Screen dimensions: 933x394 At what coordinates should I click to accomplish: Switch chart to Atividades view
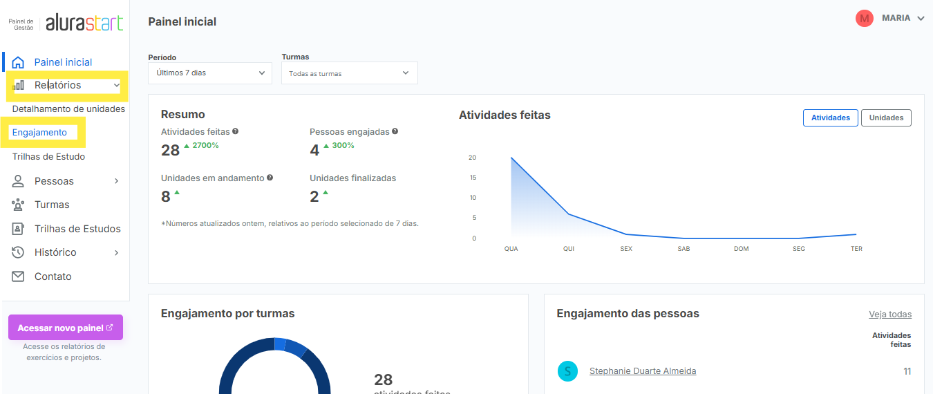pyautogui.click(x=830, y=118)
